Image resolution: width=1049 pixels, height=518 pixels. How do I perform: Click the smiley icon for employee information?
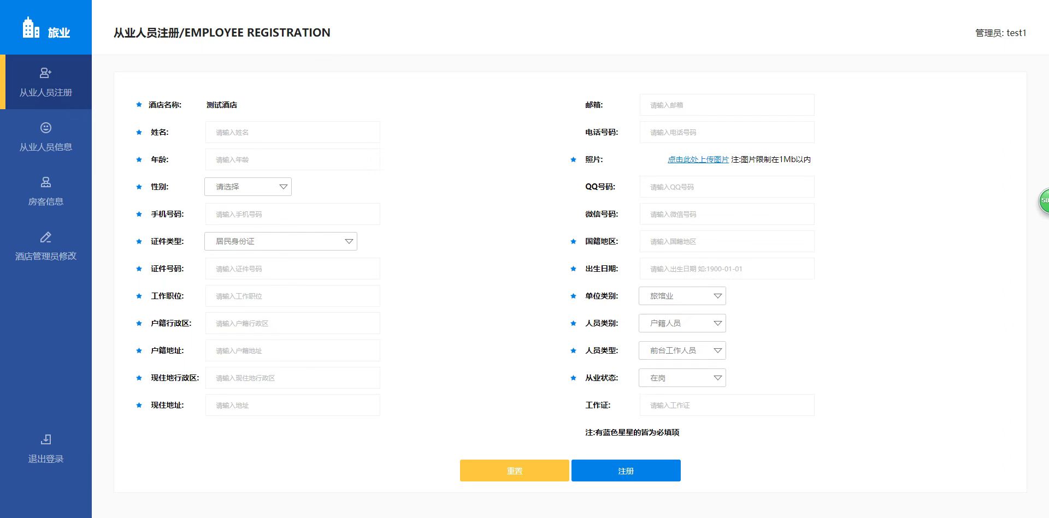(x=46, y=127)
